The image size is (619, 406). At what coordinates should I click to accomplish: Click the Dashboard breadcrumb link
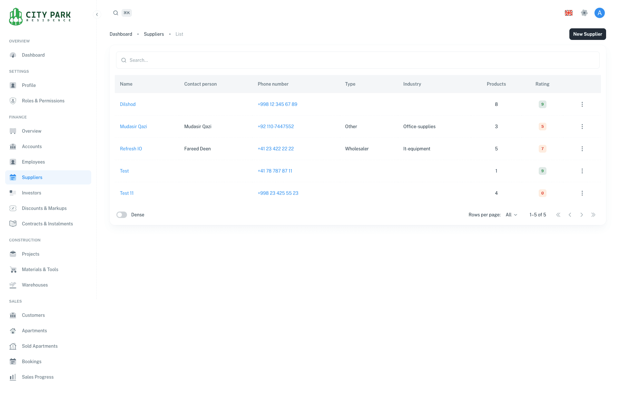point(121,34)
